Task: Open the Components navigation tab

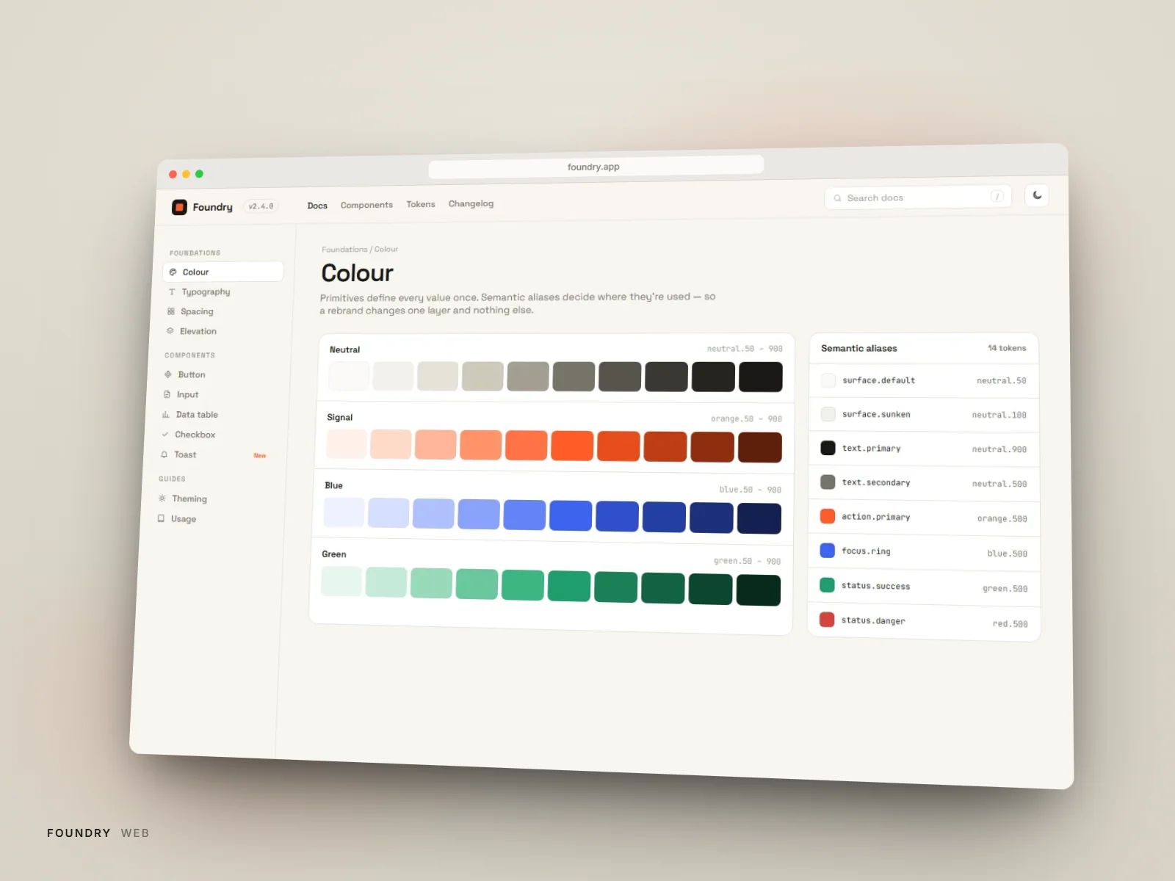Action: pyautogui.click(x=366, y=205)
